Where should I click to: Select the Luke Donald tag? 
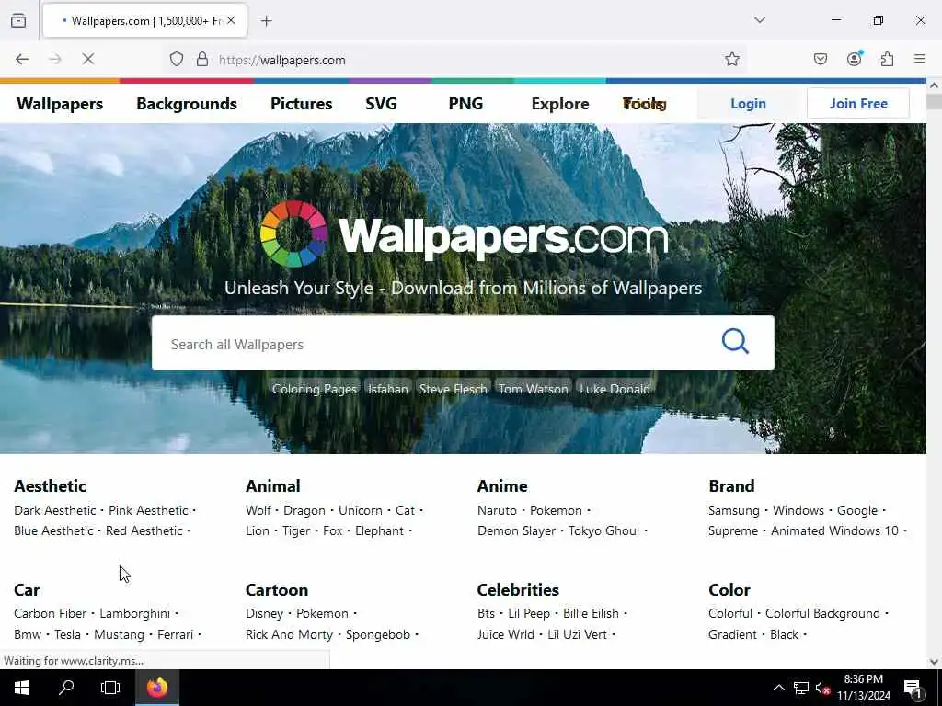click(x=615, y=389)
